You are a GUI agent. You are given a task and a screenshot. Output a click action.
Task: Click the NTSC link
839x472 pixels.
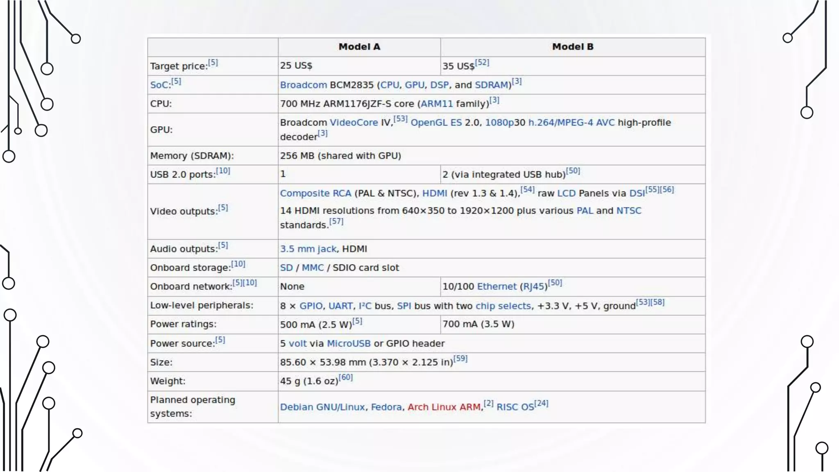(629, 211)
